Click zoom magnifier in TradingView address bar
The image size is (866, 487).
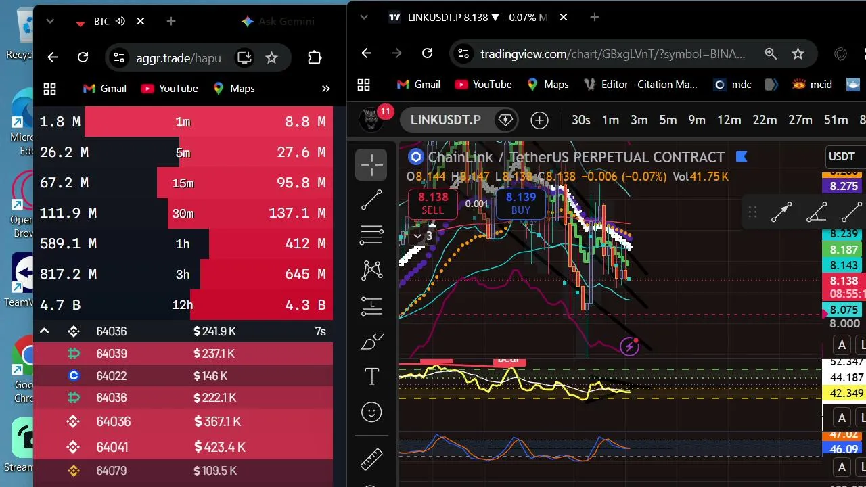coord(771,53)
